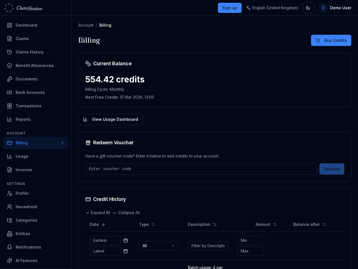Screen dimensions: 358x269
Task: Click the Earliest date input
Action: [x=105, y=240]
